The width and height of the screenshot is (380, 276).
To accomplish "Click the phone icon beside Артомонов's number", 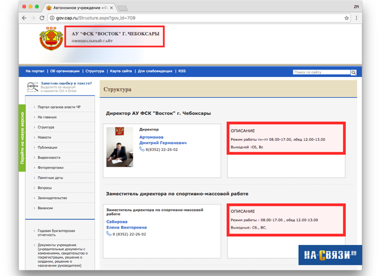I will click(x=142, y=149).
